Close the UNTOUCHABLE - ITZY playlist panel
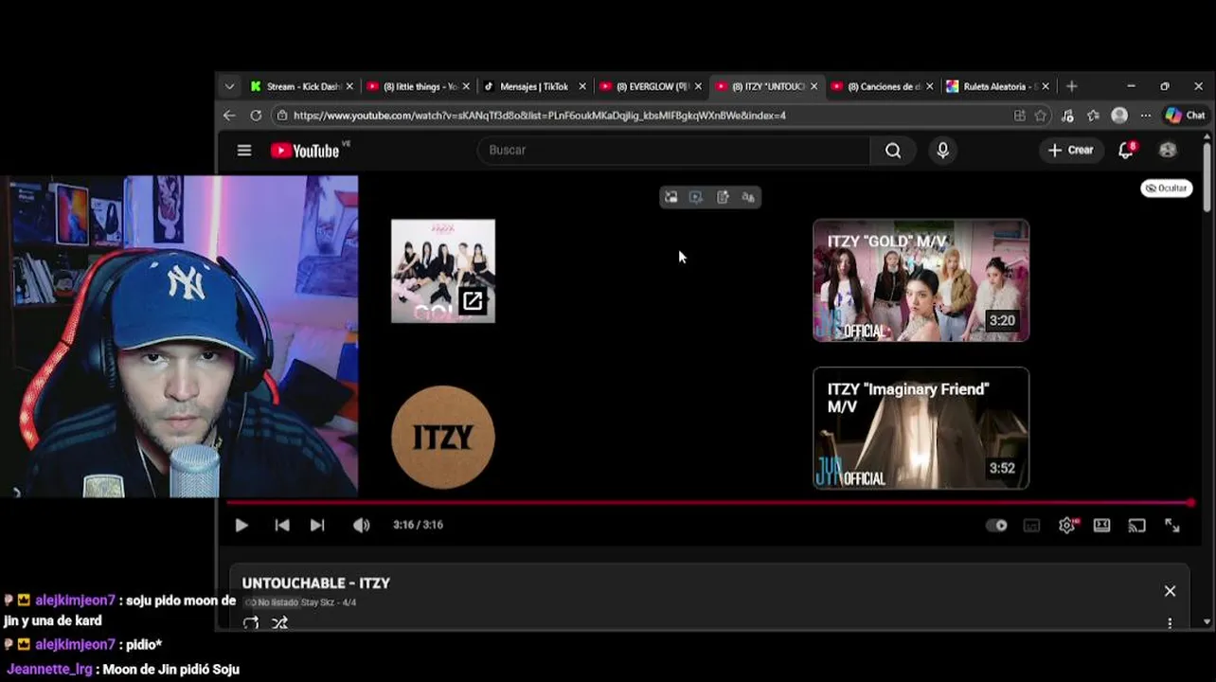 (x=1170, y=591)
